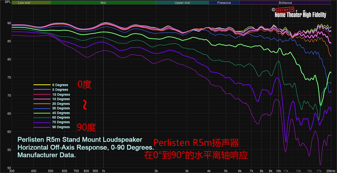Select the Upper mid band header
Screen dimensions: 337x173
(182, 3)
